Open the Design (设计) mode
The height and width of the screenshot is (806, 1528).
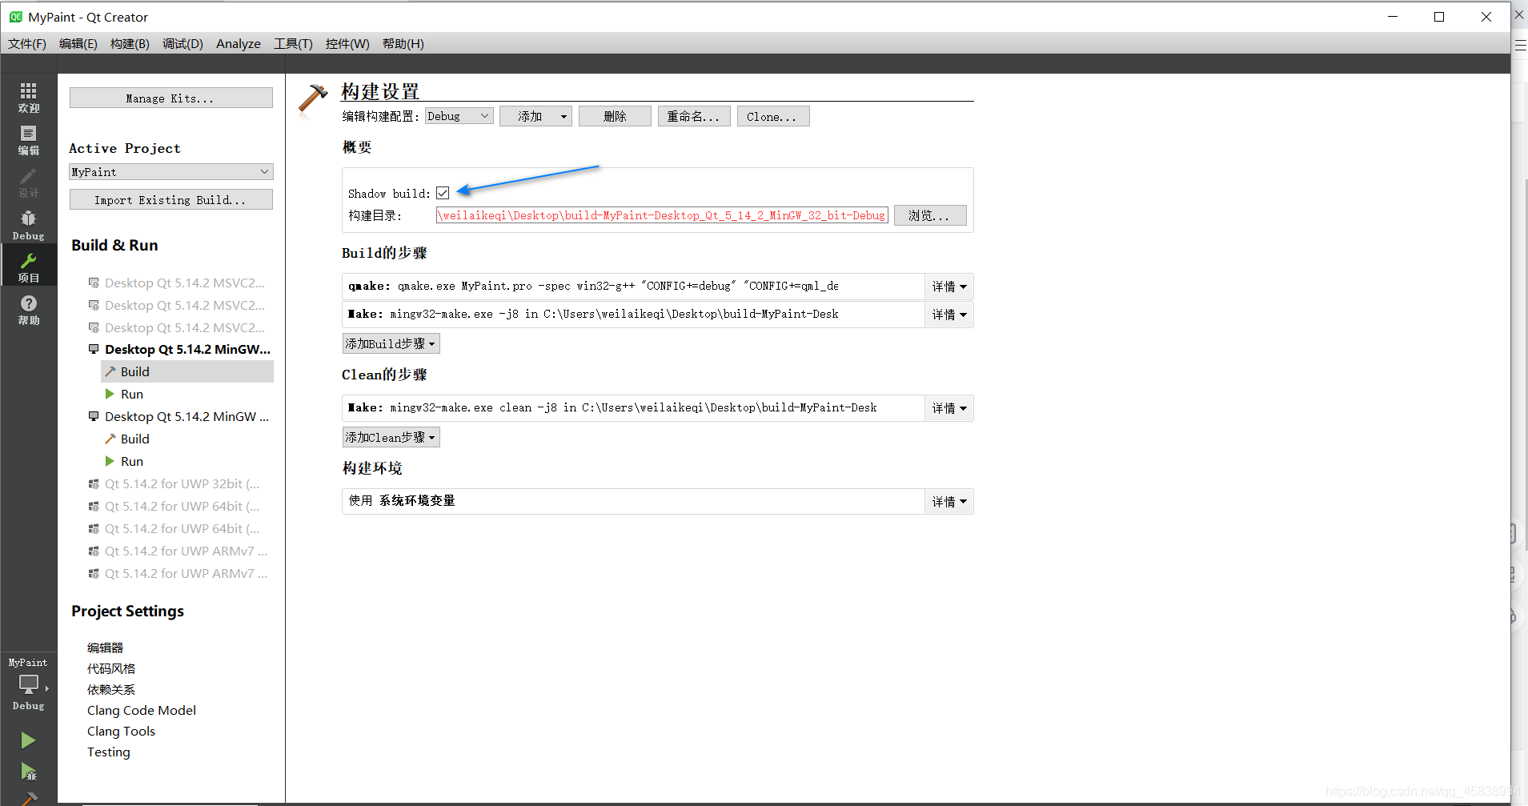point(28,182)
